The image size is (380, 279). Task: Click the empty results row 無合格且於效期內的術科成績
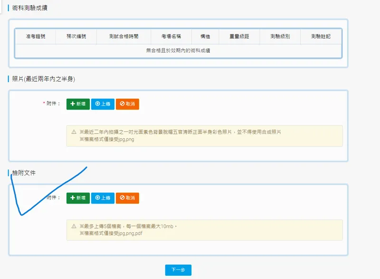178,50
